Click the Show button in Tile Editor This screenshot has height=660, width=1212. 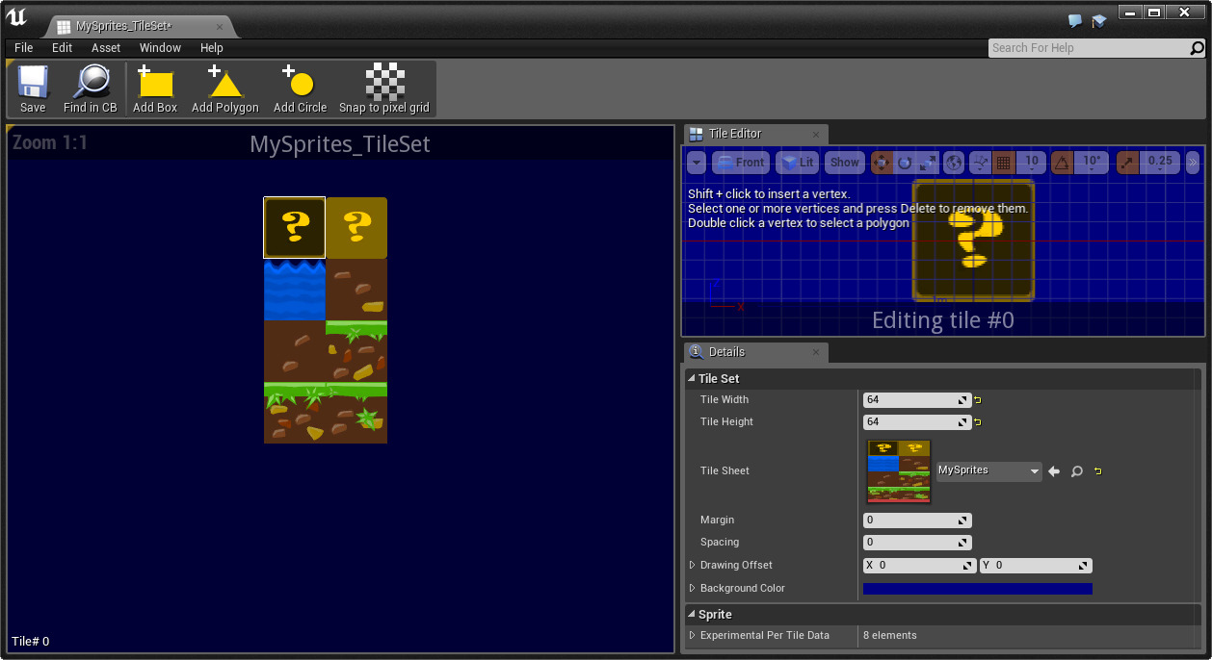click(x=845, y=163)
